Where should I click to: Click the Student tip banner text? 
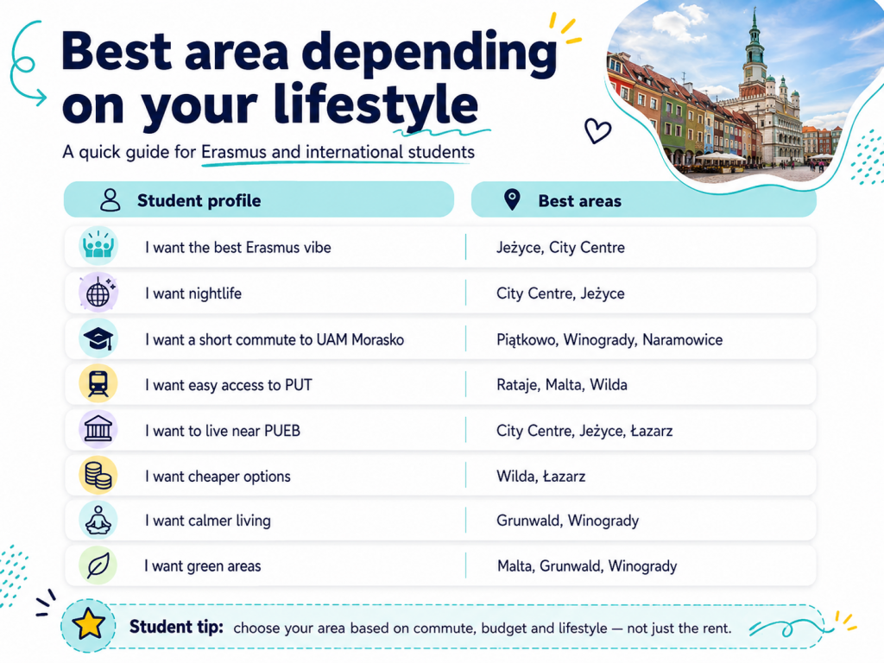click(x=430, y=628)
